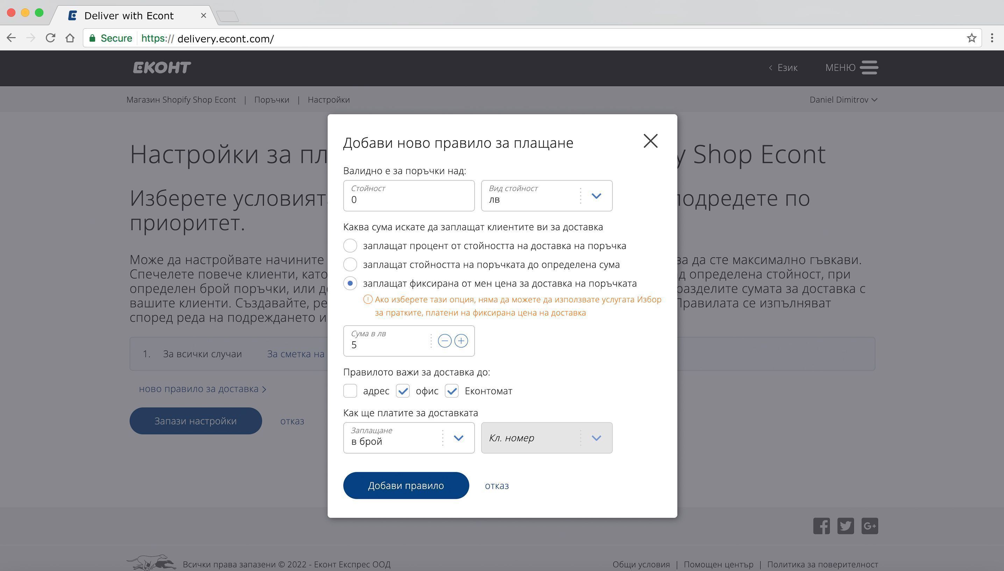The image size is (1004, 571).
Task: Click the minus stepper for Сума в лв
Action: click(x=444, y=341)
